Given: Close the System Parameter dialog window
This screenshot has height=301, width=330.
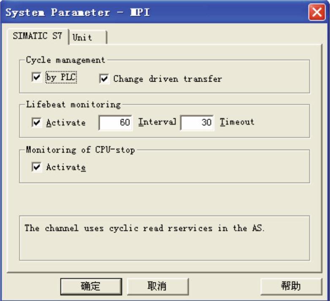Looking at the screenshot, I should point(317,12).
